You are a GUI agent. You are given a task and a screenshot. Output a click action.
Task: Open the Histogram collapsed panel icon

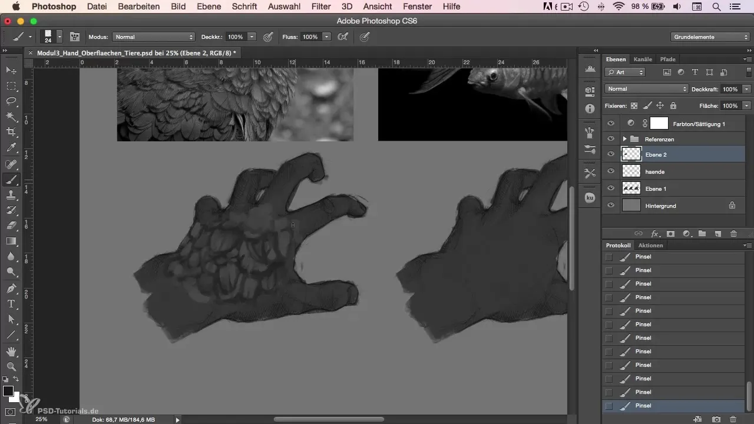(590, 69)
